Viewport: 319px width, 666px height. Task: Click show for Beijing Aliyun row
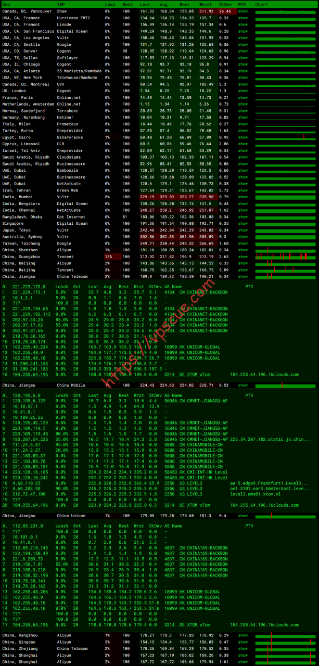(243, 264)
